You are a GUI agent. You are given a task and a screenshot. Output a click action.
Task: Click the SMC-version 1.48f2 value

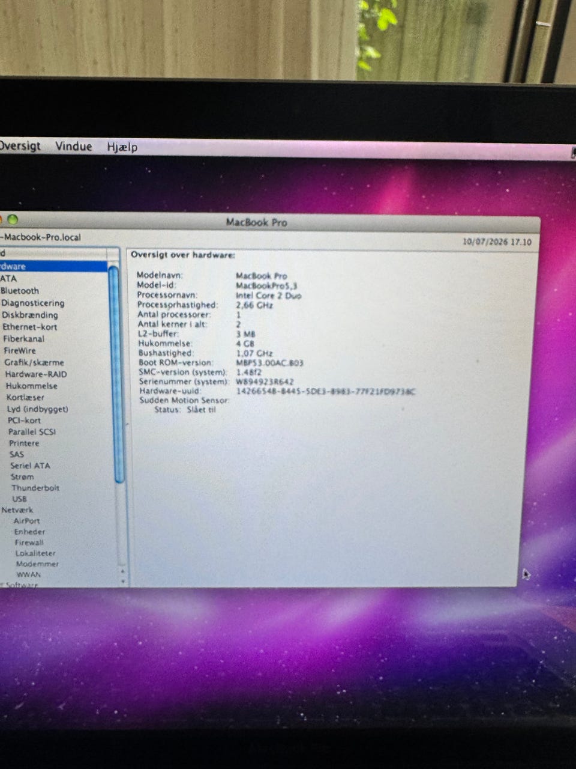point(249,372)
